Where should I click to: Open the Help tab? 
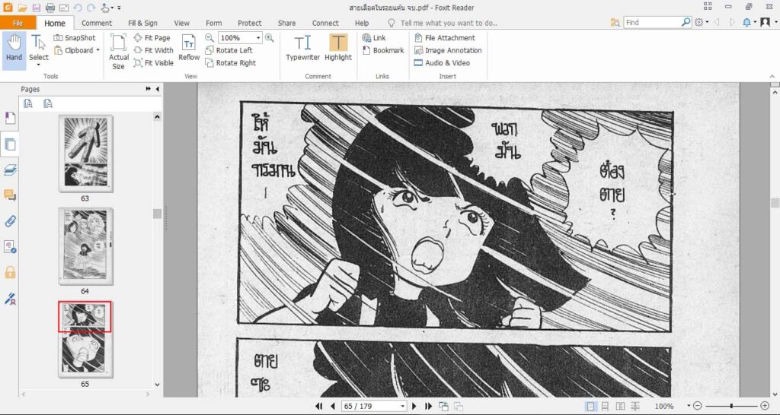[362, 23]
